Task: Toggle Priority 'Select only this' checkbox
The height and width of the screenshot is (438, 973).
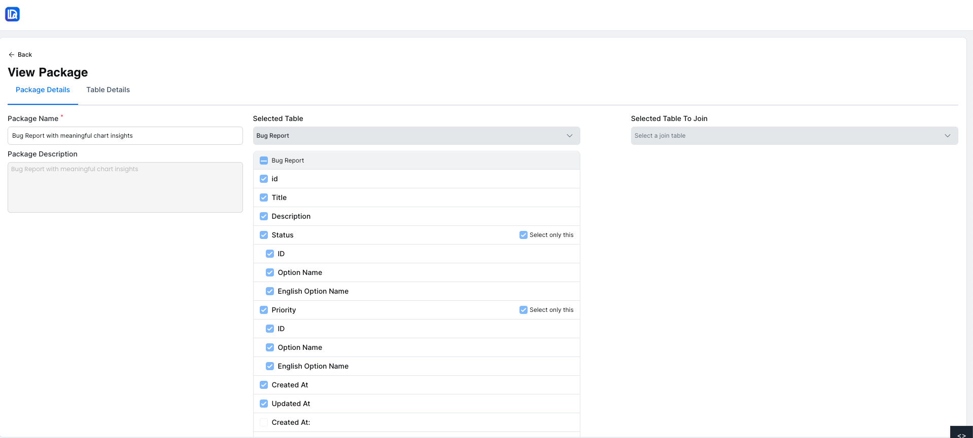Action: tap(523, 310)
